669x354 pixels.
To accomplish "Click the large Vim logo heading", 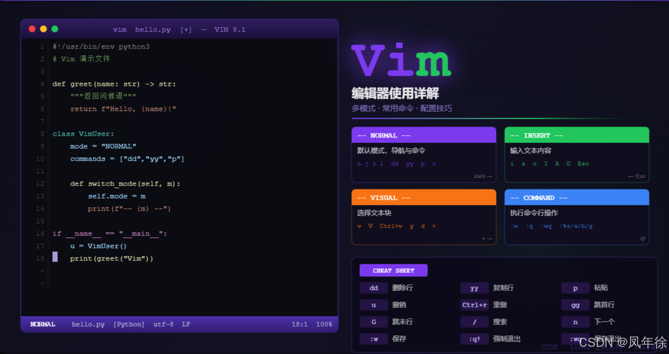I will (x=401, y=60).
